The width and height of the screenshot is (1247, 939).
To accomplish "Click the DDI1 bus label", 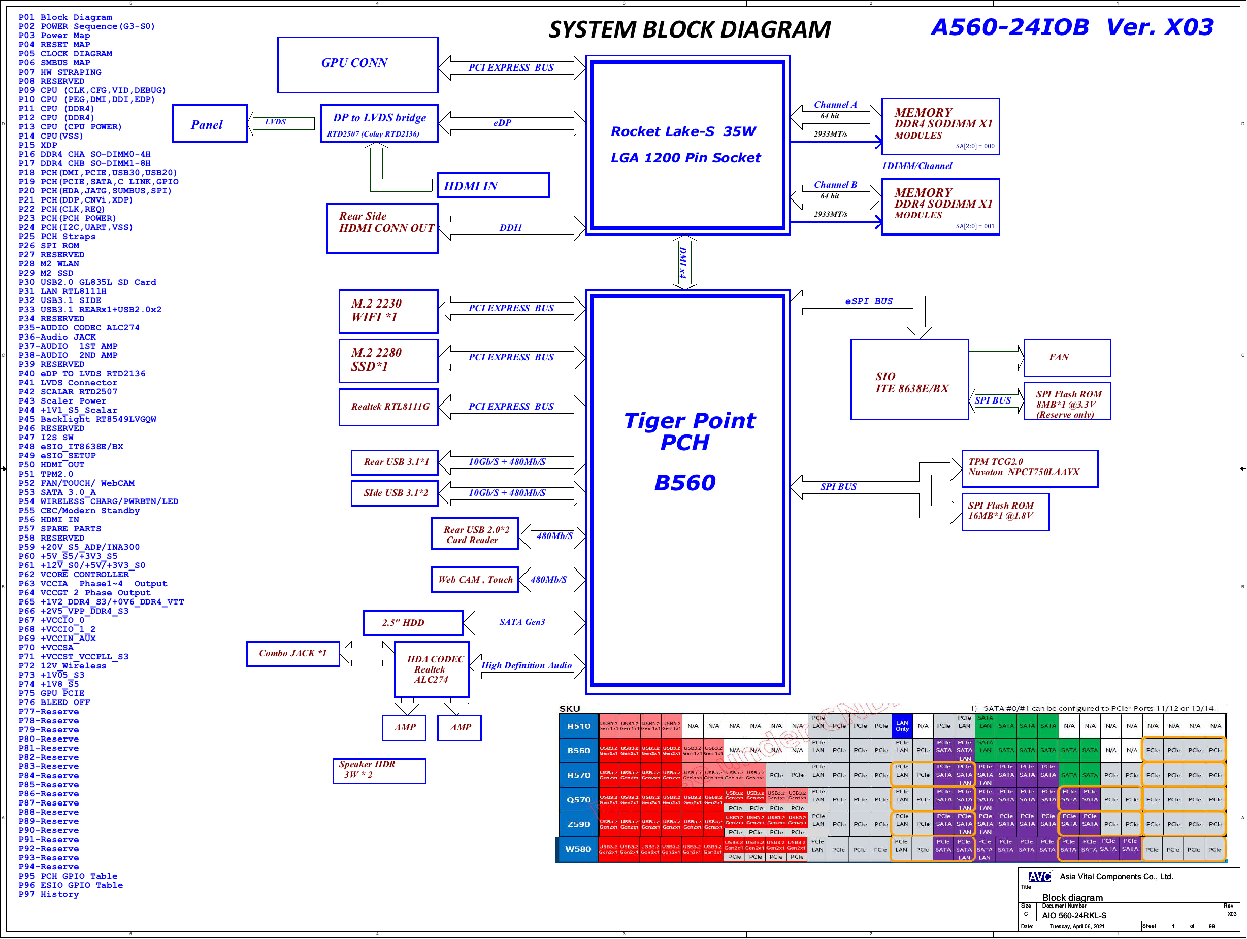I will click(511, 228).
